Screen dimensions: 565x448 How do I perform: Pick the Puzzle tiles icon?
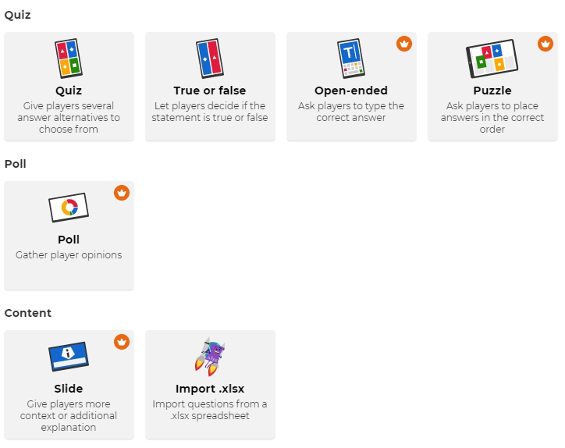coord(492,59)
